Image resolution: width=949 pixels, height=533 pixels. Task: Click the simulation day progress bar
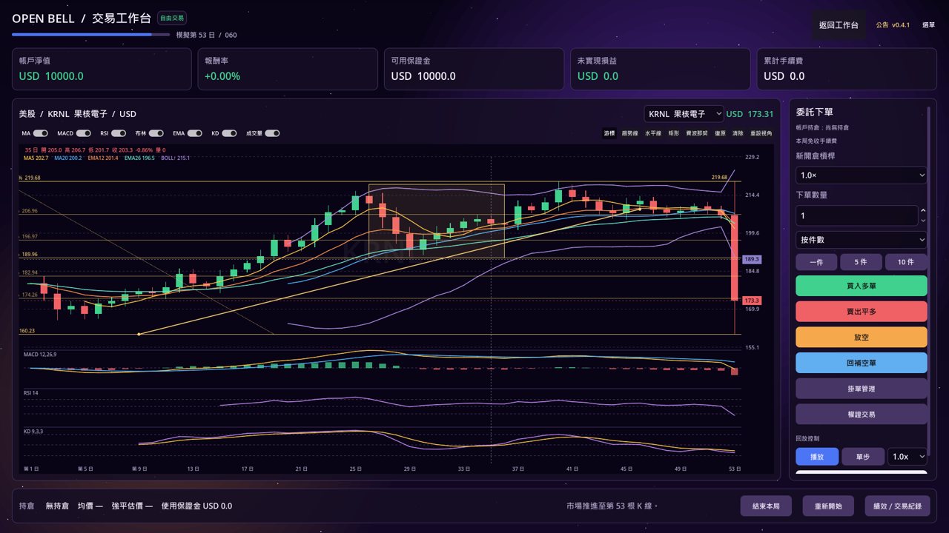click(90, 34)
